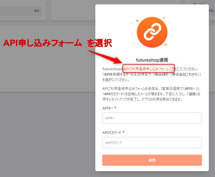Image resolution: width=215 pixels, height=177 pixels.
Task: Click the futureshop連携 dialog heading
Action: [152, 60]
